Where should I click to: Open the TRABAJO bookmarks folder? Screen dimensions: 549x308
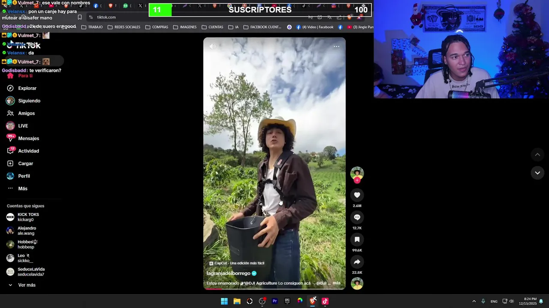pos(92,27)
